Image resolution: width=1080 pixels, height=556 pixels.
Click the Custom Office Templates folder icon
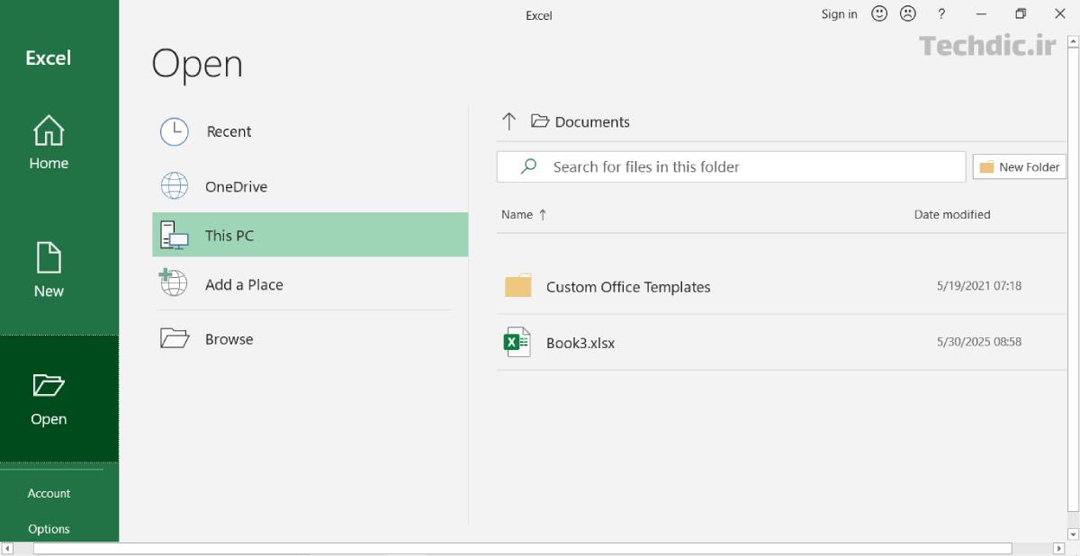[518, 286]
